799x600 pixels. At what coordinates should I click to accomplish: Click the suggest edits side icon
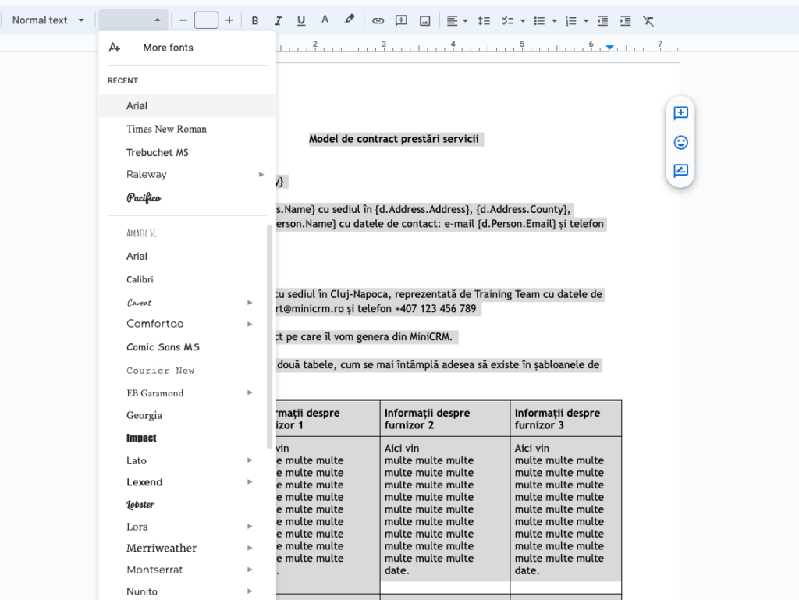click(680, 171)
